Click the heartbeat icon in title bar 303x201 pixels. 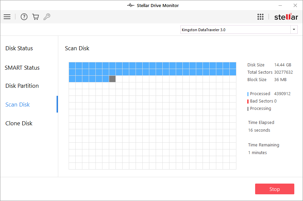(x=131, y=5)
